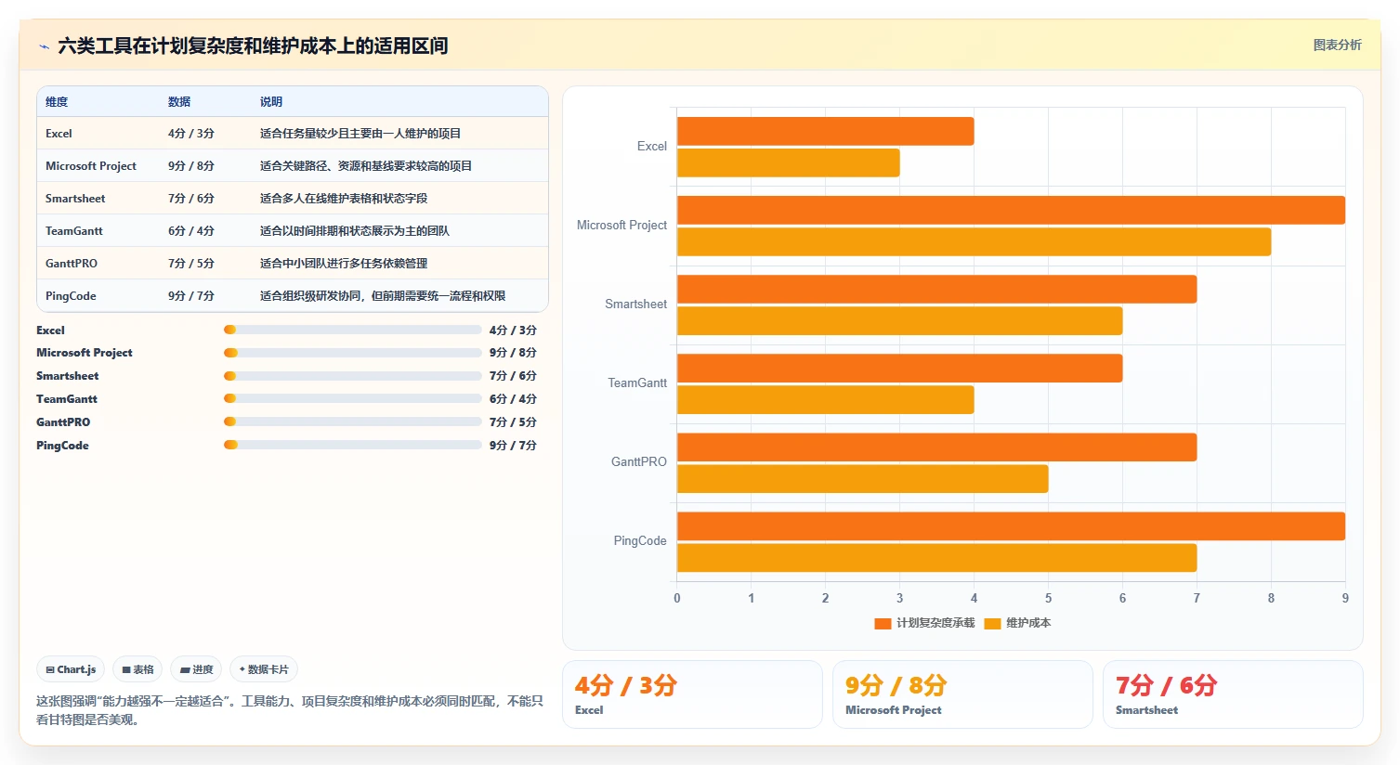Click the GanttPRO chart axis label
1400x765 pixels.
tap(639, 462)
